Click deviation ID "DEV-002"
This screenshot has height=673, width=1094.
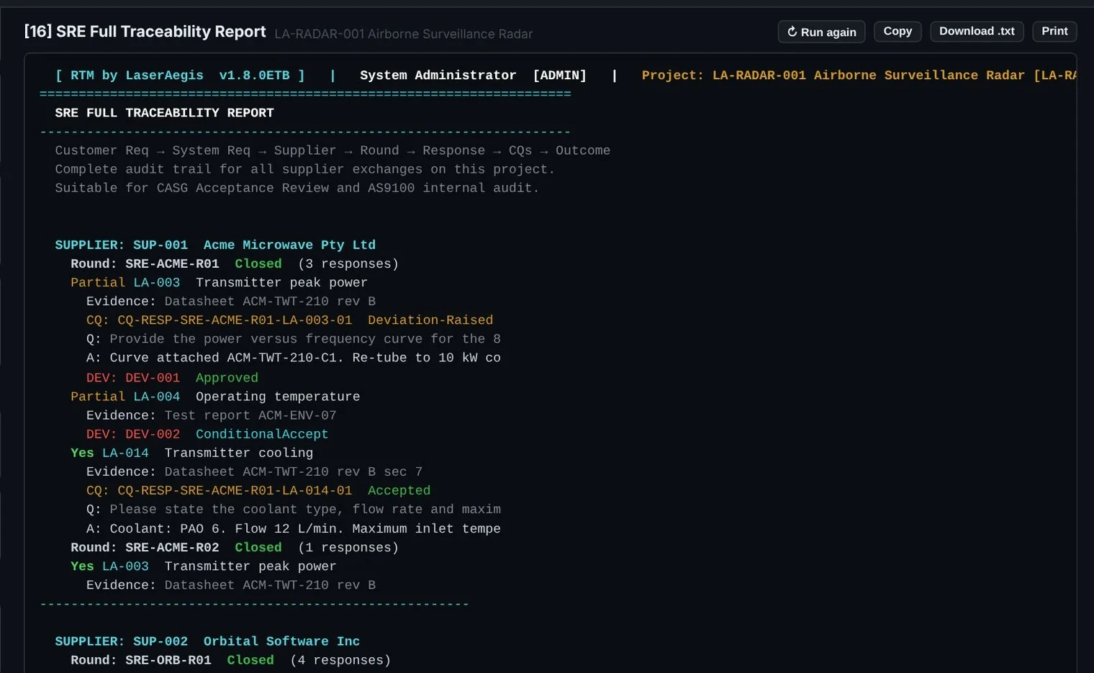153,434
